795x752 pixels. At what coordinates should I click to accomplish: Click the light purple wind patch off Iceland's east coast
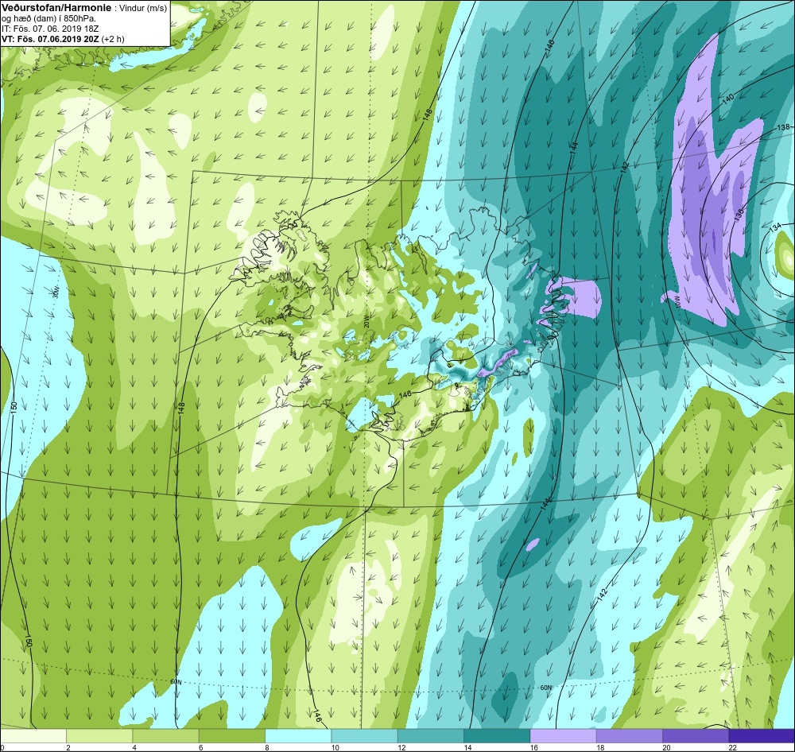click(x=582, y=297)
